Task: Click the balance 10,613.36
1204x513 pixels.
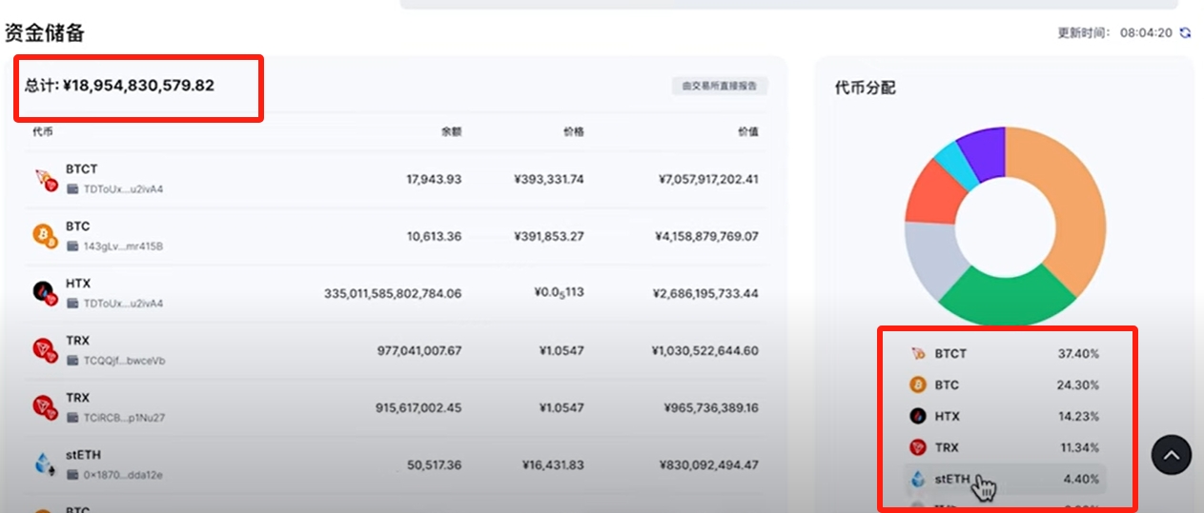Action: [434, 236]
